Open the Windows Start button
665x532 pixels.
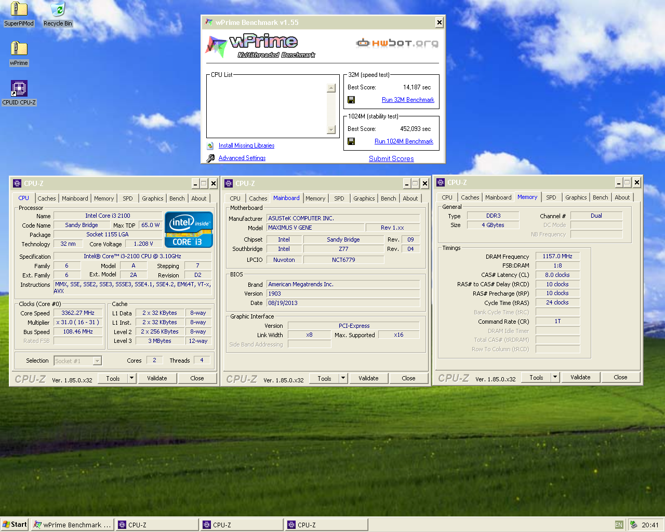(15, 525)
